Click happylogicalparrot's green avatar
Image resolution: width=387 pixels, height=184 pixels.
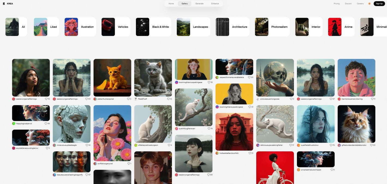[14, 123]
